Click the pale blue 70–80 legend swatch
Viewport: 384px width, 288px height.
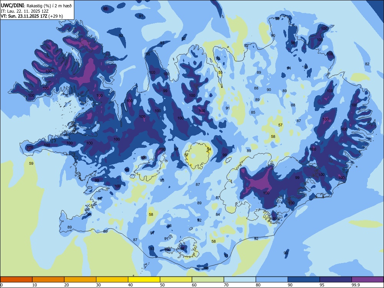coord(240,280)
